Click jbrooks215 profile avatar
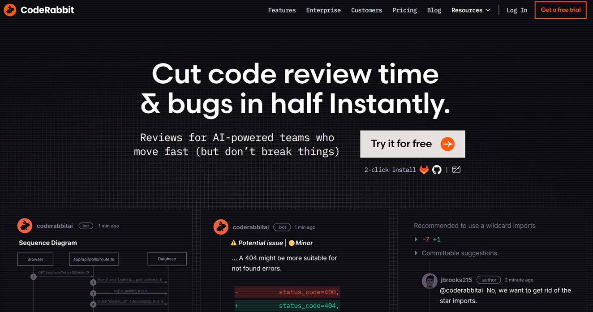Image resolution: width=593 pixels, height=312 pixels. coord(430,281)
